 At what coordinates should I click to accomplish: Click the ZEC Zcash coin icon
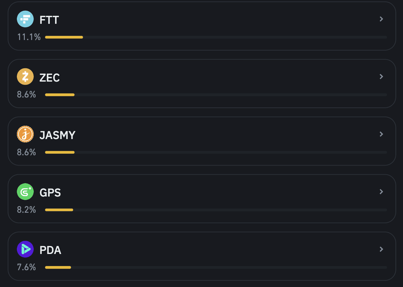point(25,77)
